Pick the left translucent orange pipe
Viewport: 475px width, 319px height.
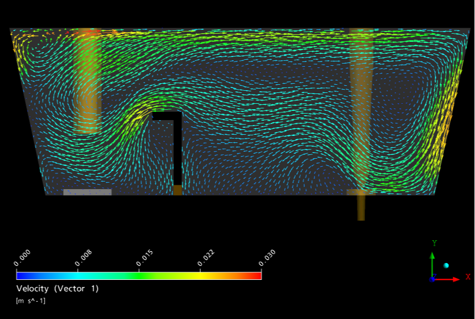coord(87,82)
